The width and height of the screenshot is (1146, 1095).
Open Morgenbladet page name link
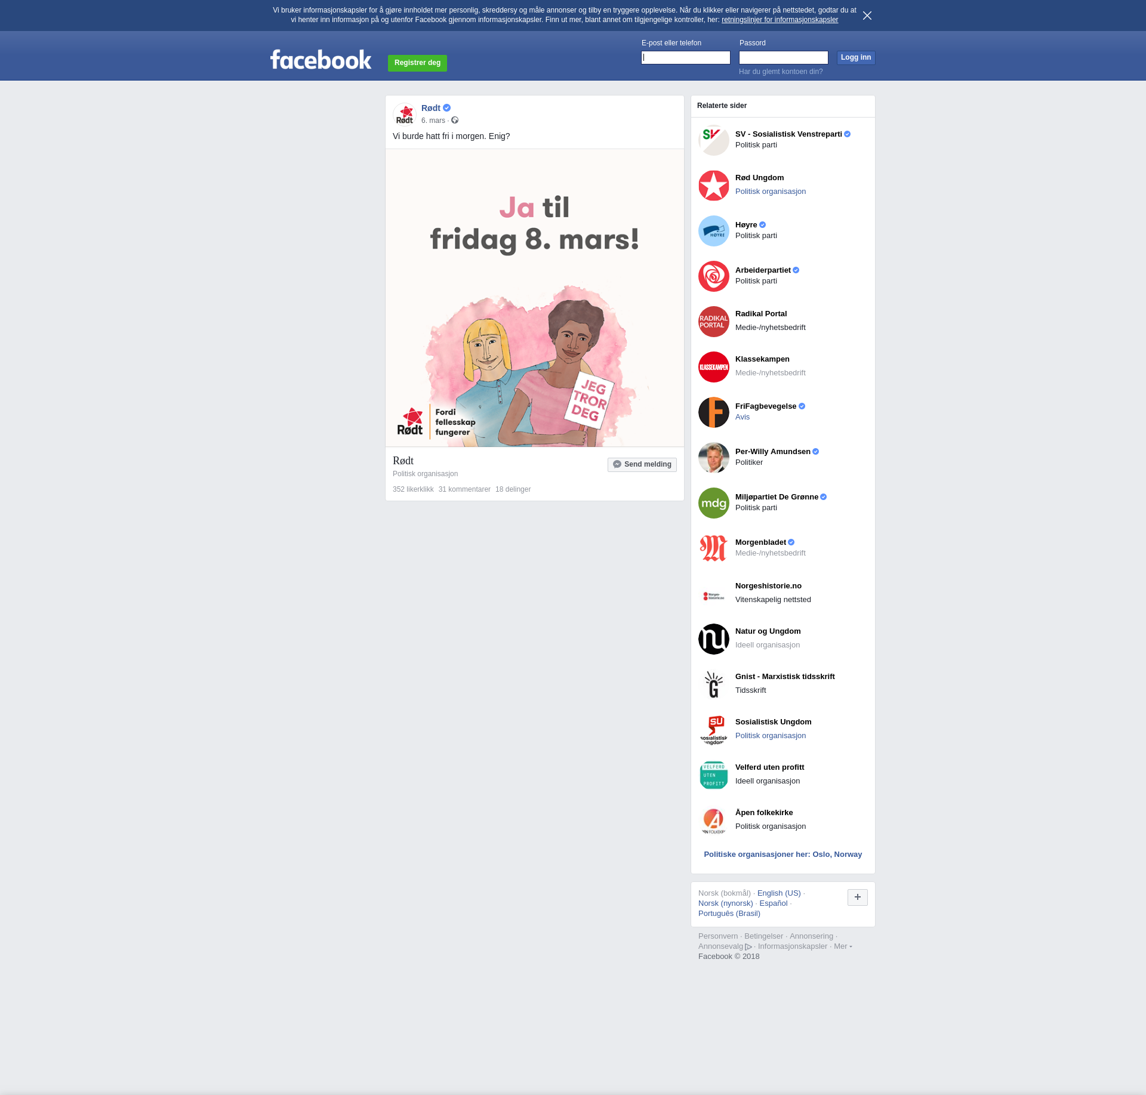[760, 542]
